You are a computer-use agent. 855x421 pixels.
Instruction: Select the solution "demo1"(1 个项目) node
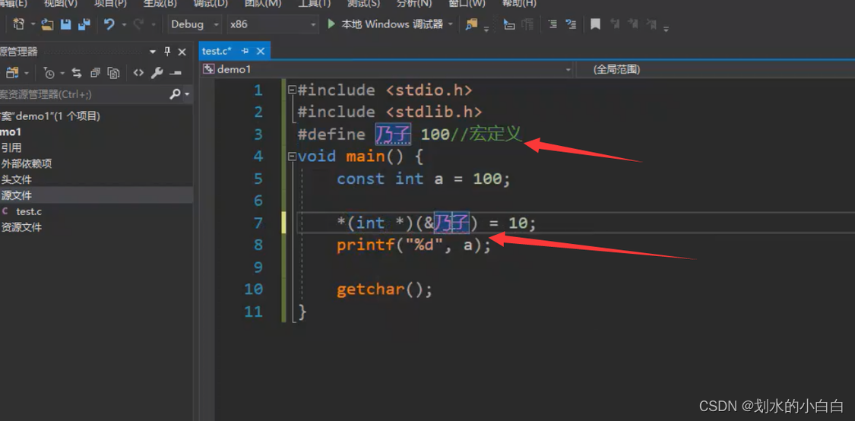(50, 116)
